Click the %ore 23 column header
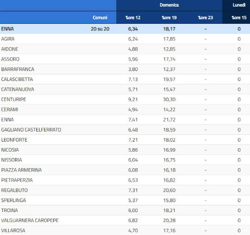Screen dimensions: 250x235 click(205, 18)
